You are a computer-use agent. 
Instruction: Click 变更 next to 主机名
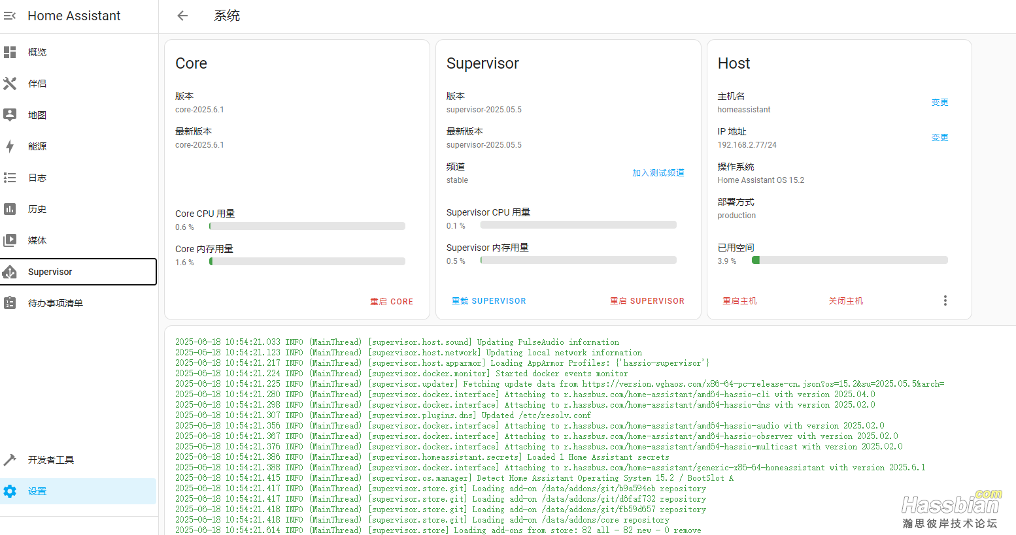pos(940,103)
